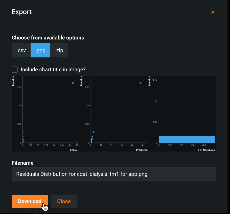Select the .csv export format
The height and width of the screenshot is (214, 230).
[21, 50]
